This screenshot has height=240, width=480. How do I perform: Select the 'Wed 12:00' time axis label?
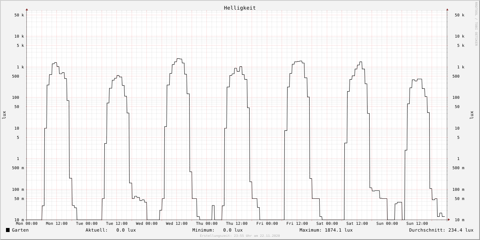pyautogui.click(x=177, y=224)
